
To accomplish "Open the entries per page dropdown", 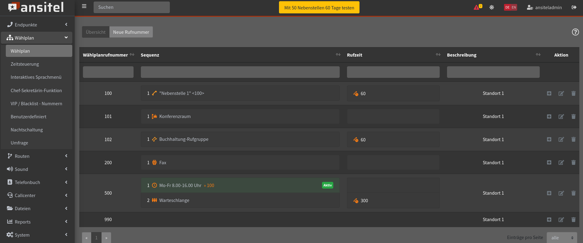I will [562, 238].
